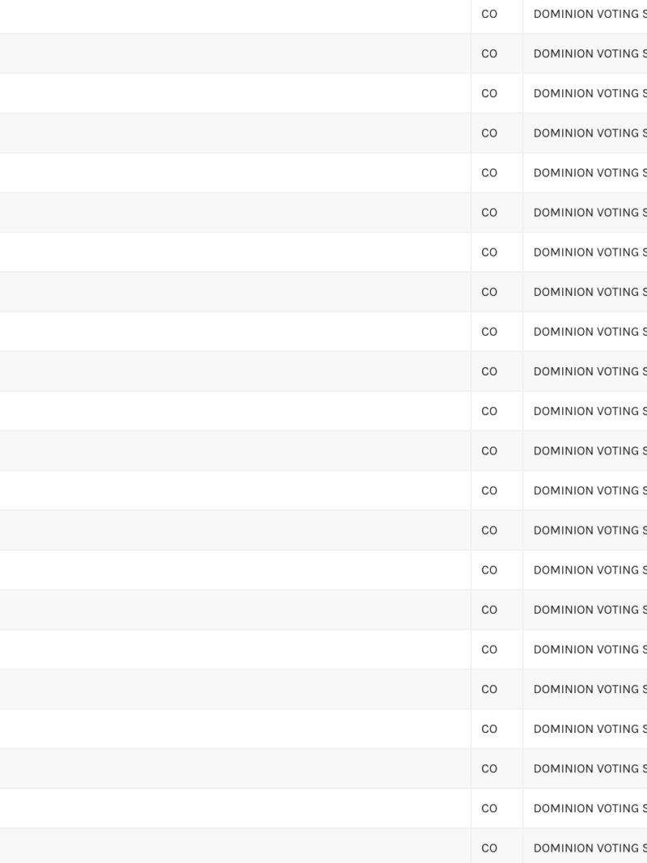647x863 pixels.
Task: Click the CO cell in the twelfth row
Action: pyautogui.click(x=488, y=451)
